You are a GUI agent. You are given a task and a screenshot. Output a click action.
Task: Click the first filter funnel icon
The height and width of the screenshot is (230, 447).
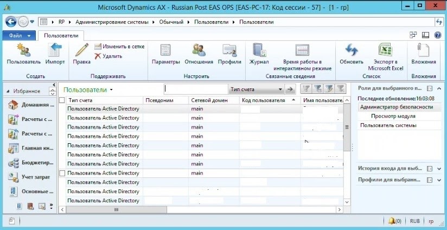pyautogui.click(x=306, y=89)
